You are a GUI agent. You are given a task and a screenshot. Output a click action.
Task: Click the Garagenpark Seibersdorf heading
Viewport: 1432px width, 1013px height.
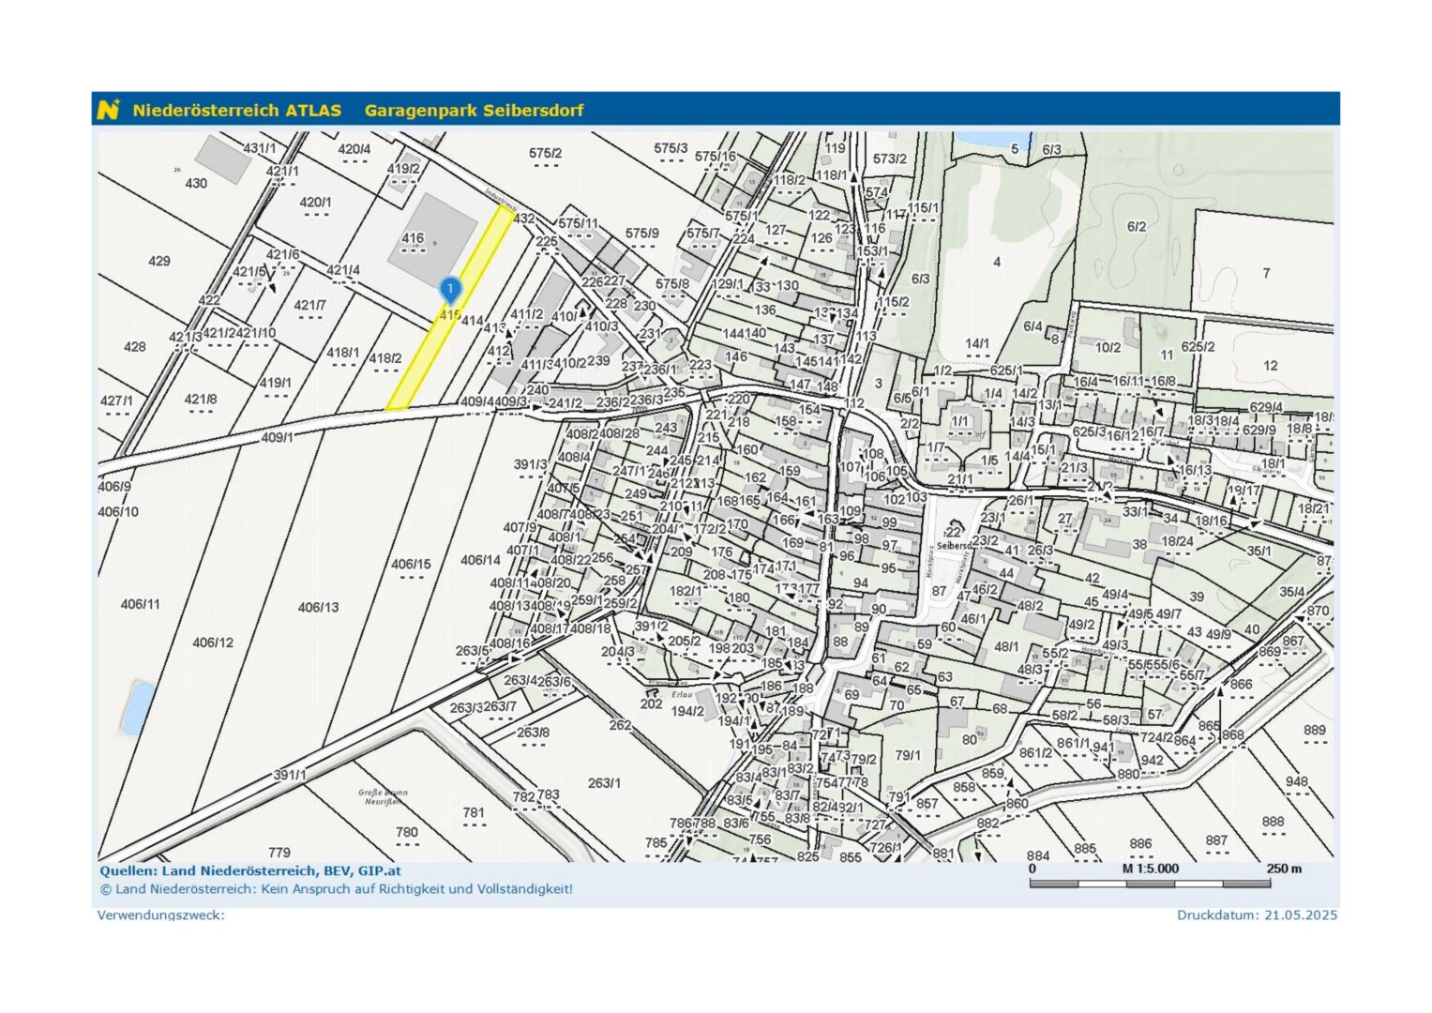474,110
